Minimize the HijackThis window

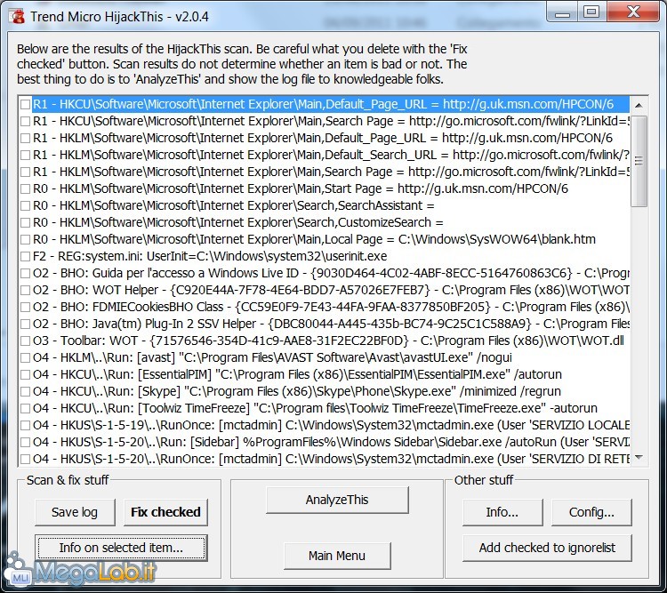click(x=562, y=12)
